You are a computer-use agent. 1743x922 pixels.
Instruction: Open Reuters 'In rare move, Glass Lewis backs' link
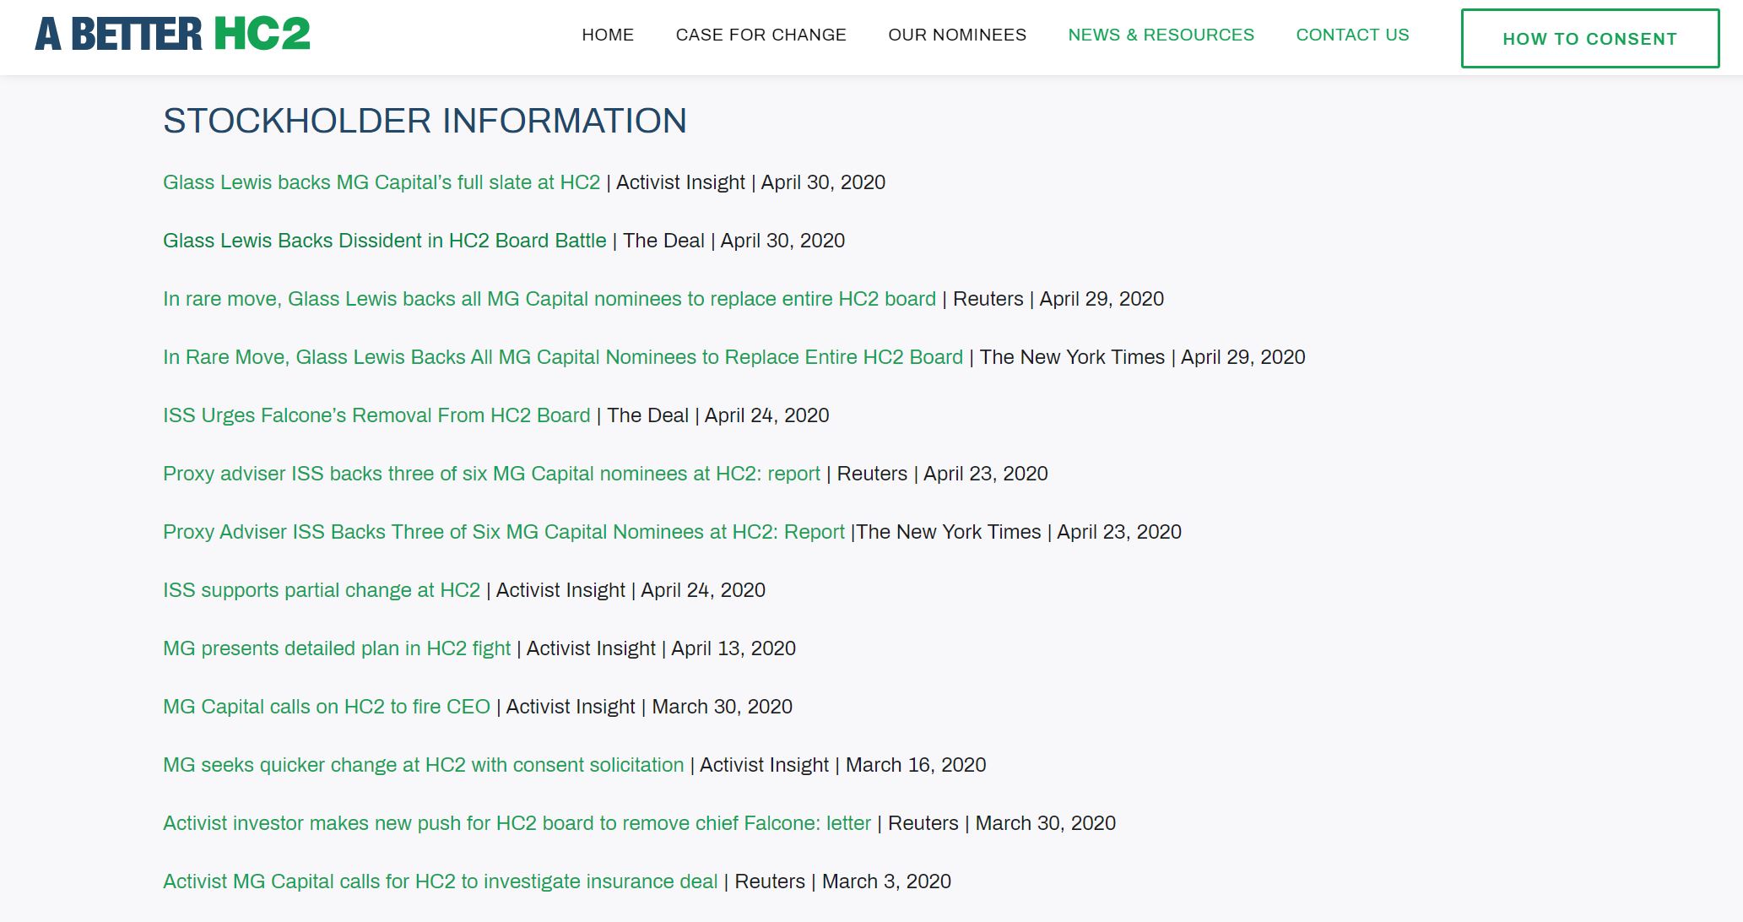tap(549, 299)
